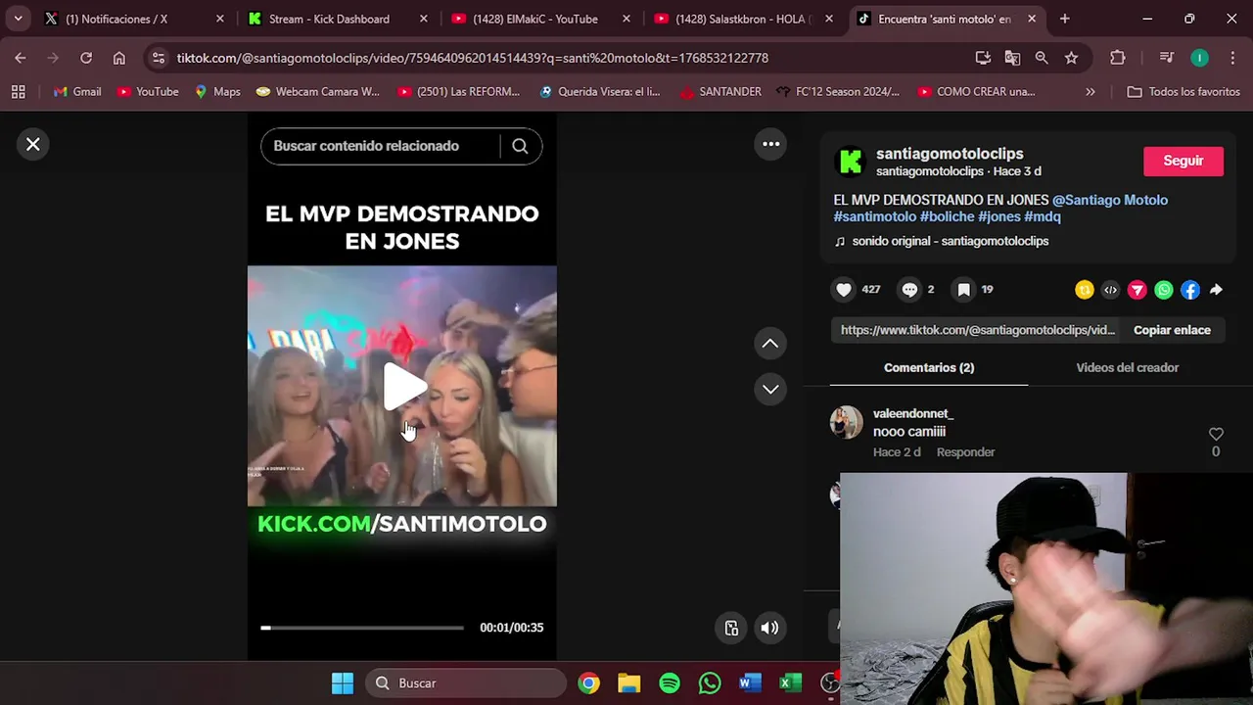Open the Todos los favoritos folder
The image size is (1253, 705).
[x=1183, y=92]
